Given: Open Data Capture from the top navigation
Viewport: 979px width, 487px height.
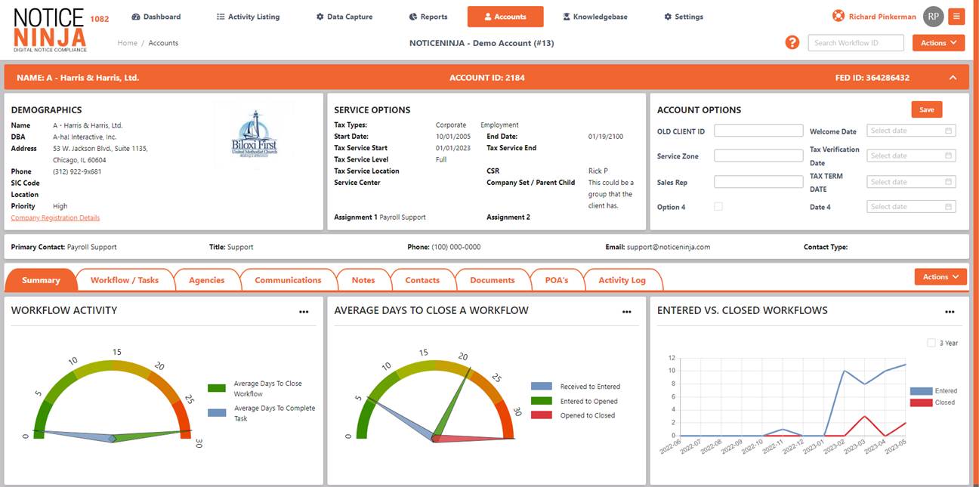Looking at the screenshot, I should tap(319, 16).
